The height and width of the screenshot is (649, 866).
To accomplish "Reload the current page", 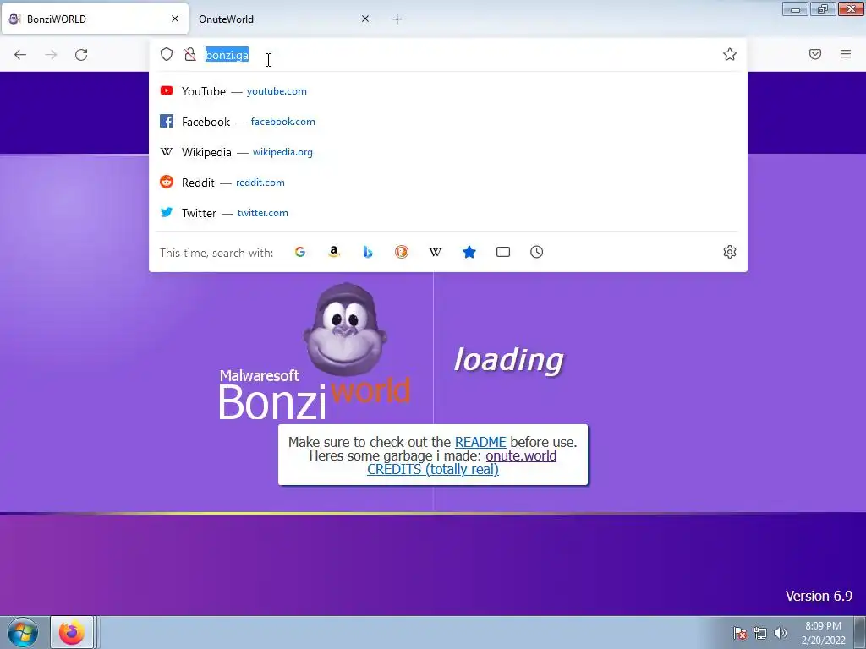I will coord(81,55).
